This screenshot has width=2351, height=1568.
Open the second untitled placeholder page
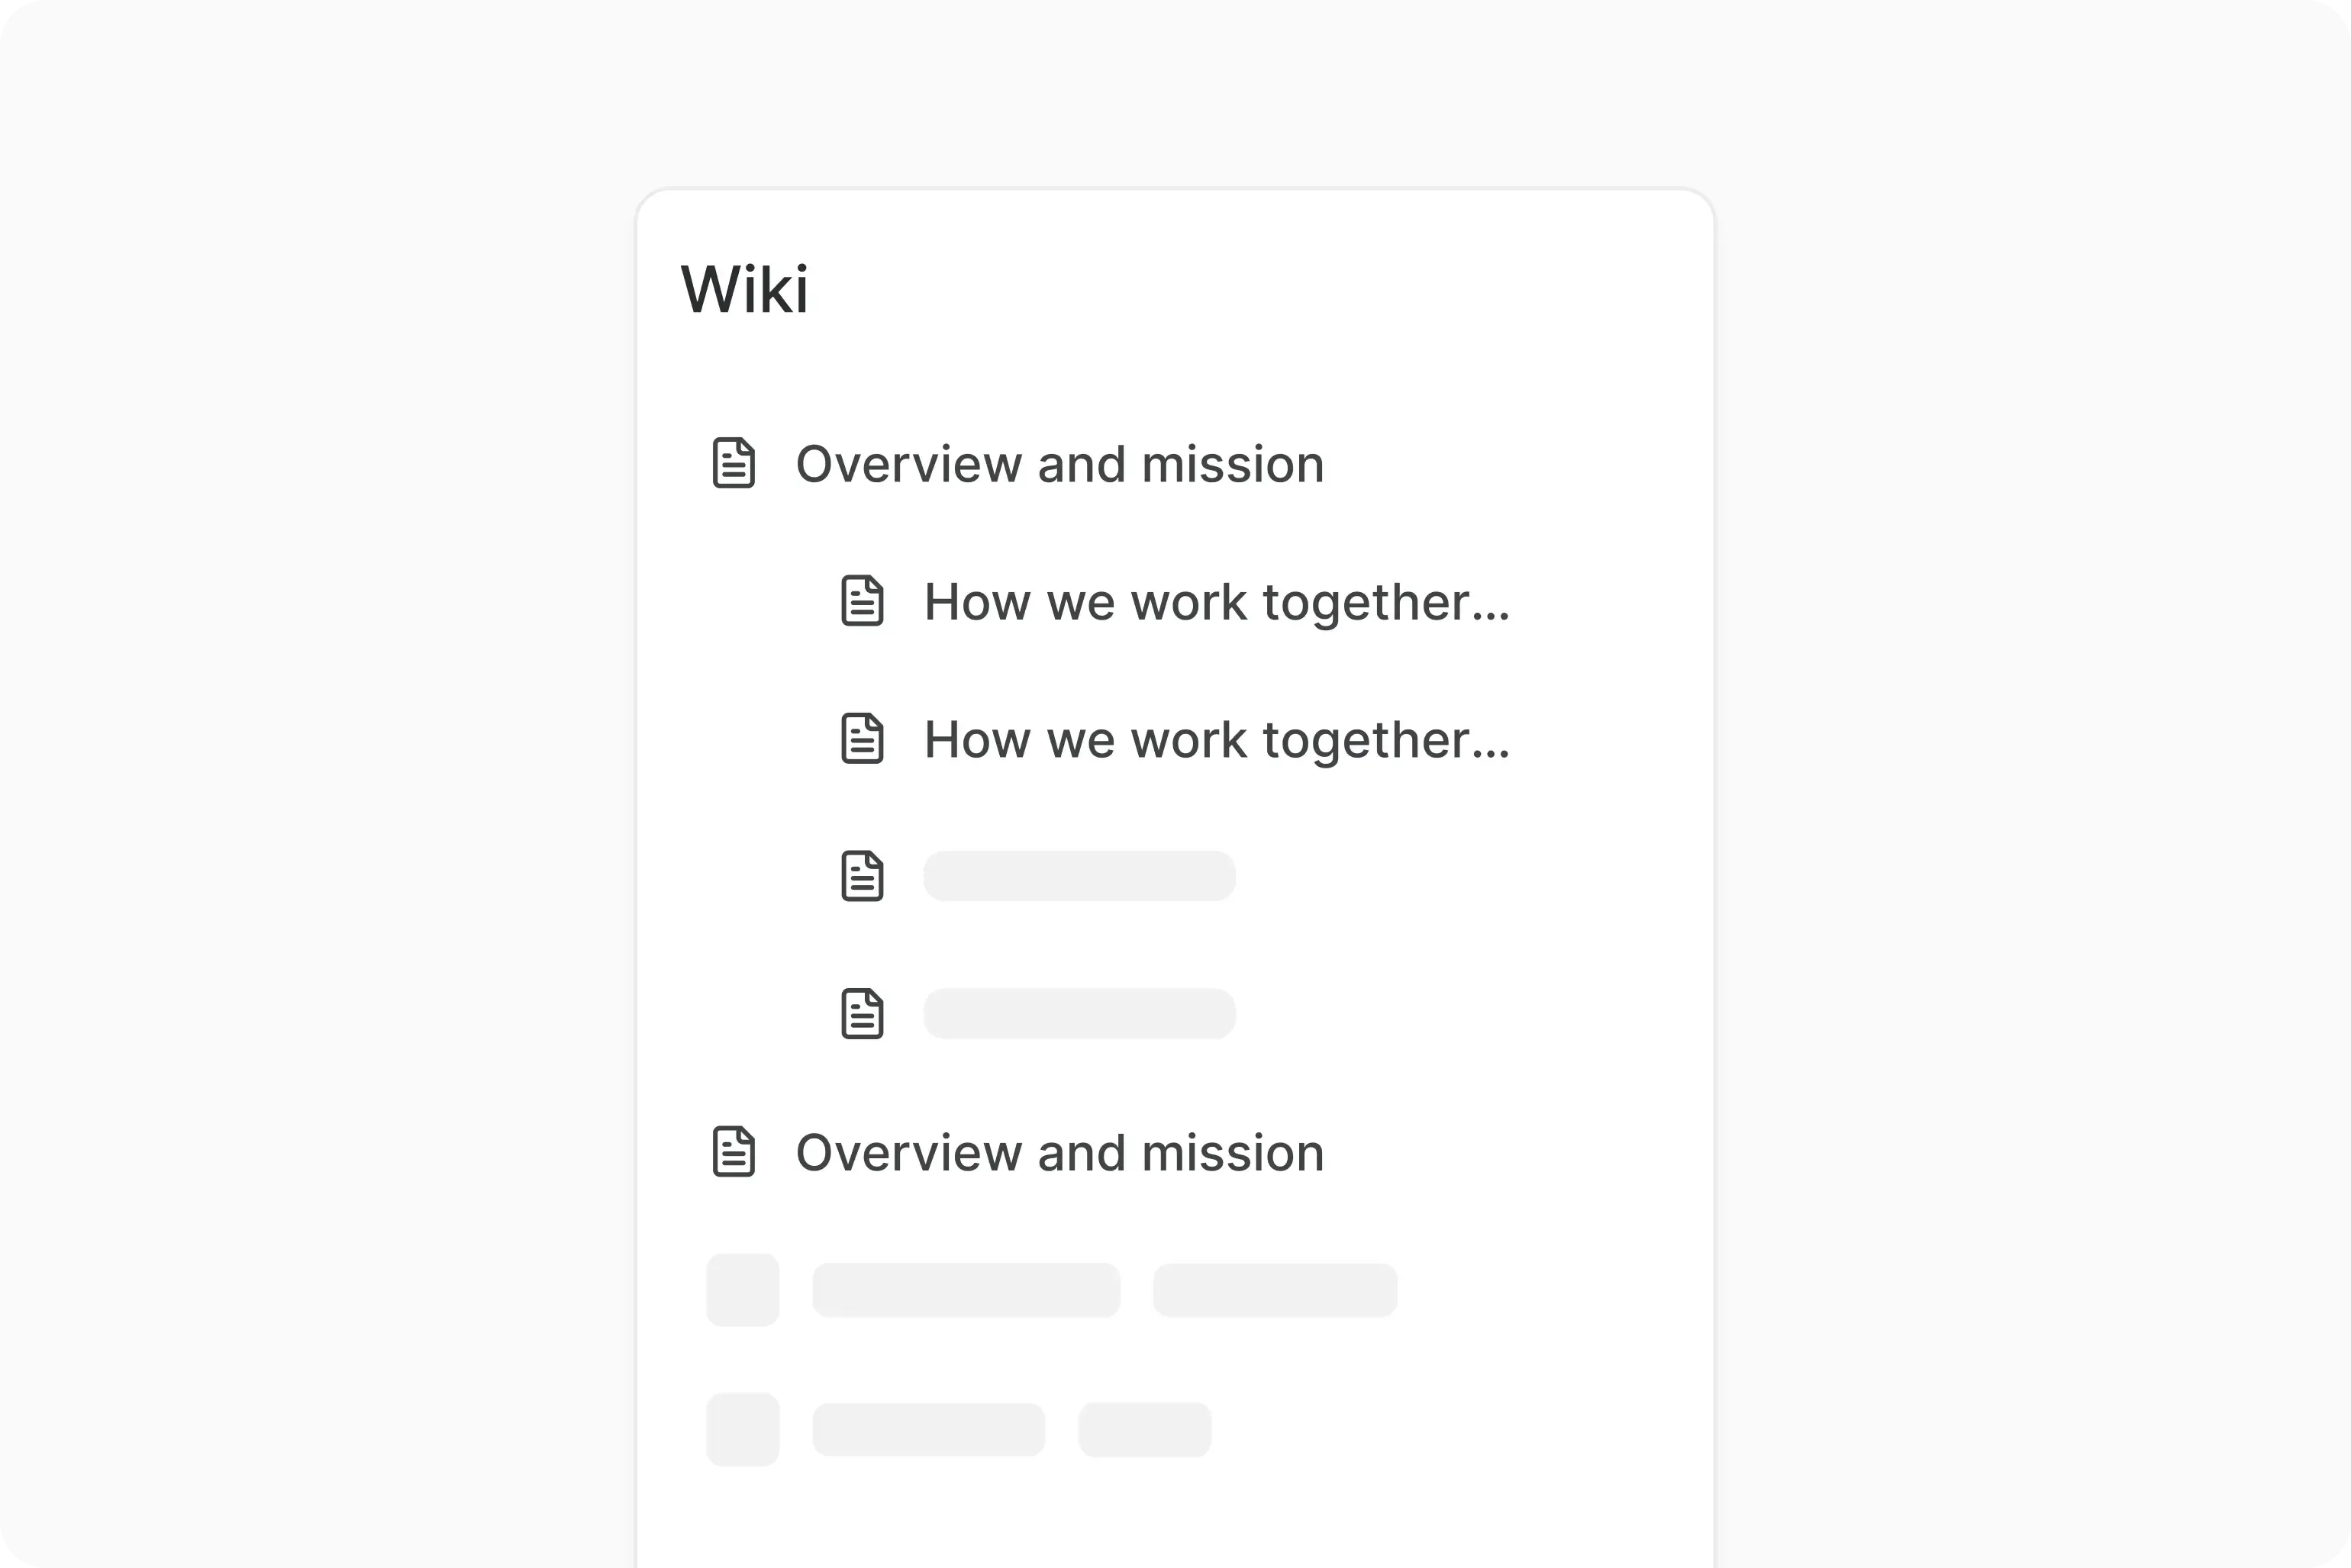[x=1079, y=1013]
